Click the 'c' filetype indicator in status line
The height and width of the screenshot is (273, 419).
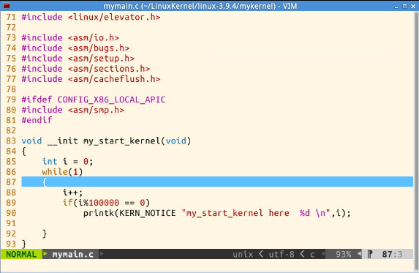point(312,255)
